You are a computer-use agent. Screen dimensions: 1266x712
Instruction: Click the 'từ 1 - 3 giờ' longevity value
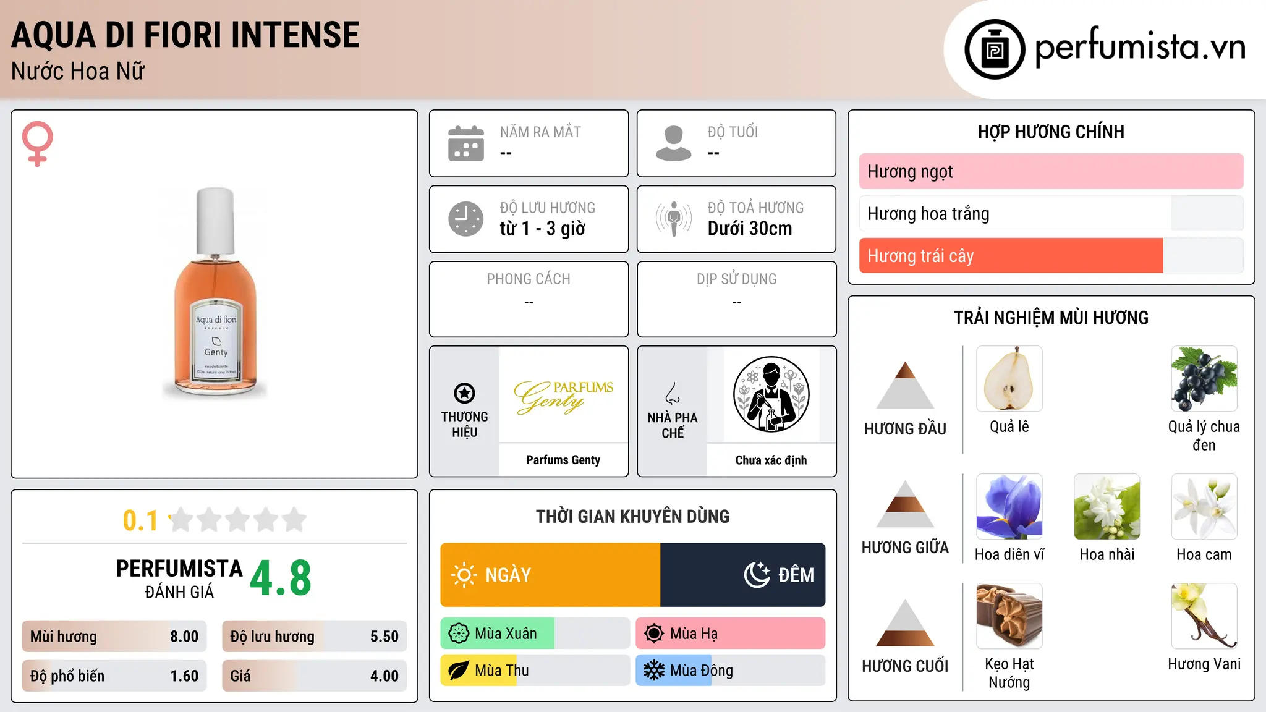pos(543,229)
